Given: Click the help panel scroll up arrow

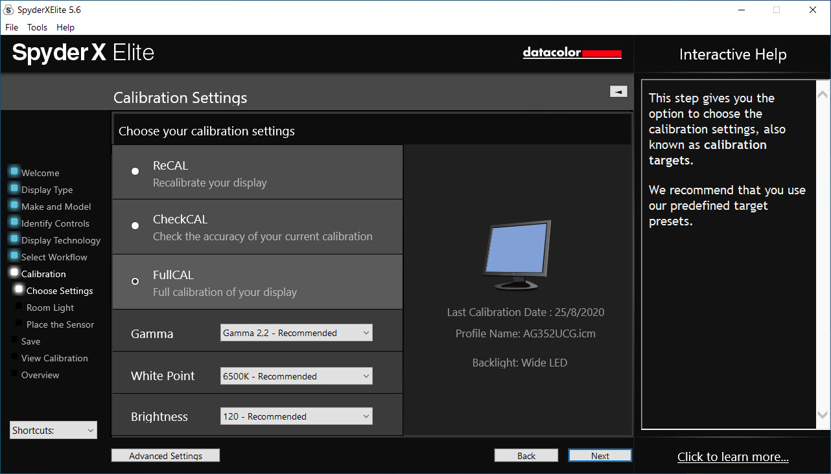Looking at the screenshot, I should 823,95.
